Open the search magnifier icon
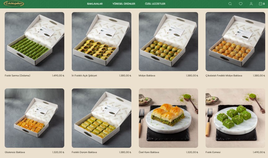268x158 pixels. click(x=230, y=4)
